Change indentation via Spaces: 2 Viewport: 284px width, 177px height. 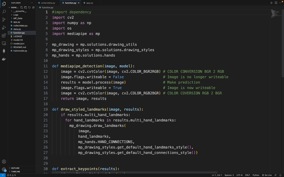pos(229,175)
